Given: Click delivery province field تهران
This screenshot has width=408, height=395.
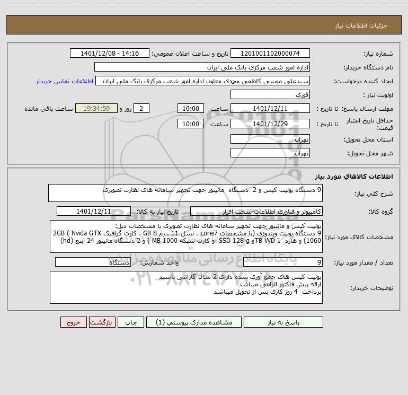Looking at the screenshot, I should 270,139.
